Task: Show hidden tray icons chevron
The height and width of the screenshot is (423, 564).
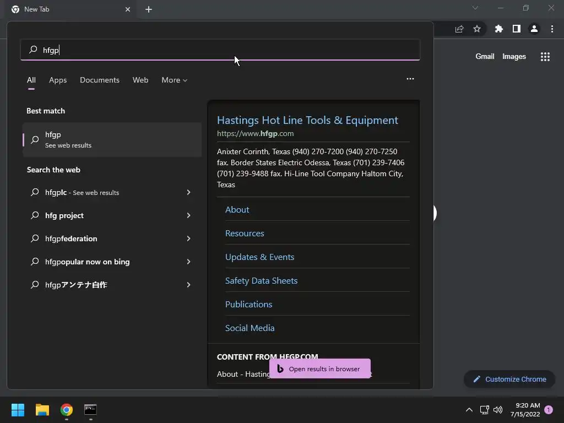Action: point(469,410)
